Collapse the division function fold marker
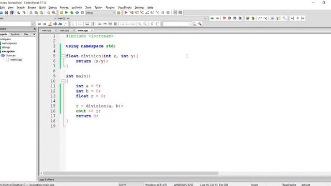 click(63, 56)
